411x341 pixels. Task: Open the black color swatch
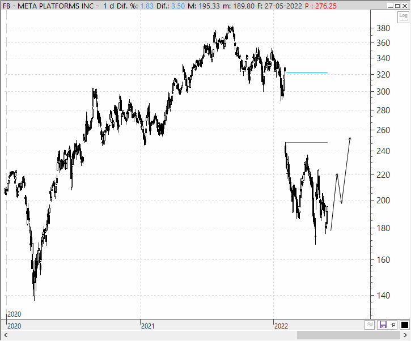(x=404, y=325)
